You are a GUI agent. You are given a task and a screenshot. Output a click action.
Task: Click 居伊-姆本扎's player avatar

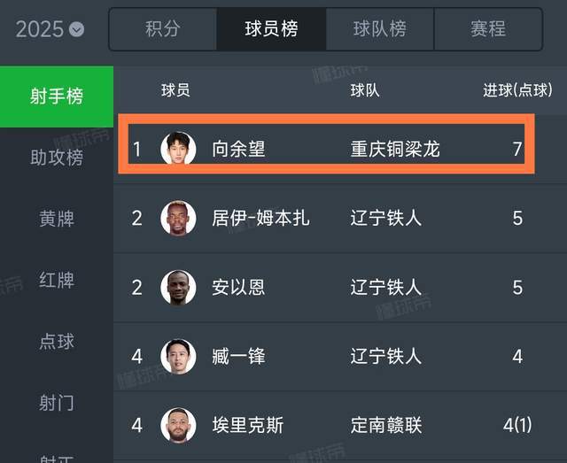click(x=178, y=218)
